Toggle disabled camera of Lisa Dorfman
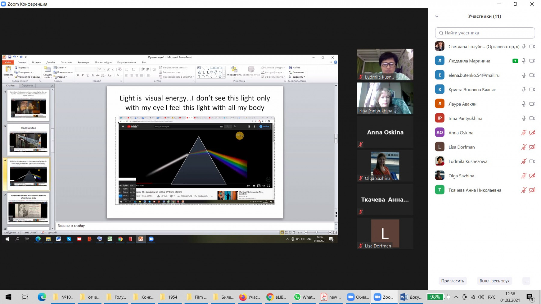The width and height of the screenshot is (541, 304). pyautogui.click(x=532, y=147)
